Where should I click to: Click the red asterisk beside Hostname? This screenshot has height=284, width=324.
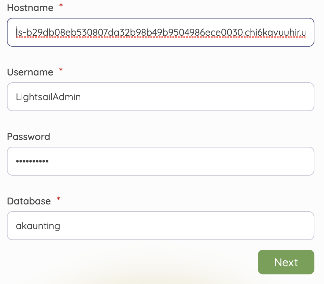61,5
